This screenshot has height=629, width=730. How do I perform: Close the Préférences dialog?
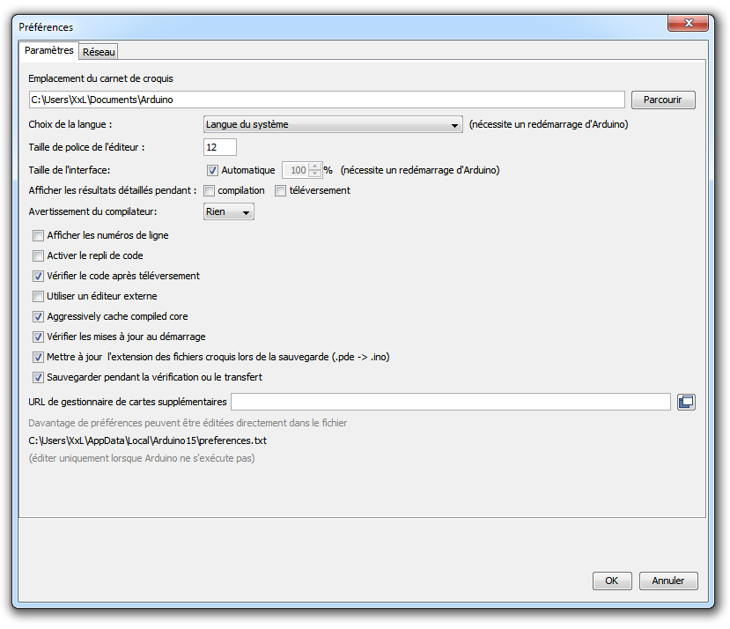pyautogui.click(x=689, y=23)
